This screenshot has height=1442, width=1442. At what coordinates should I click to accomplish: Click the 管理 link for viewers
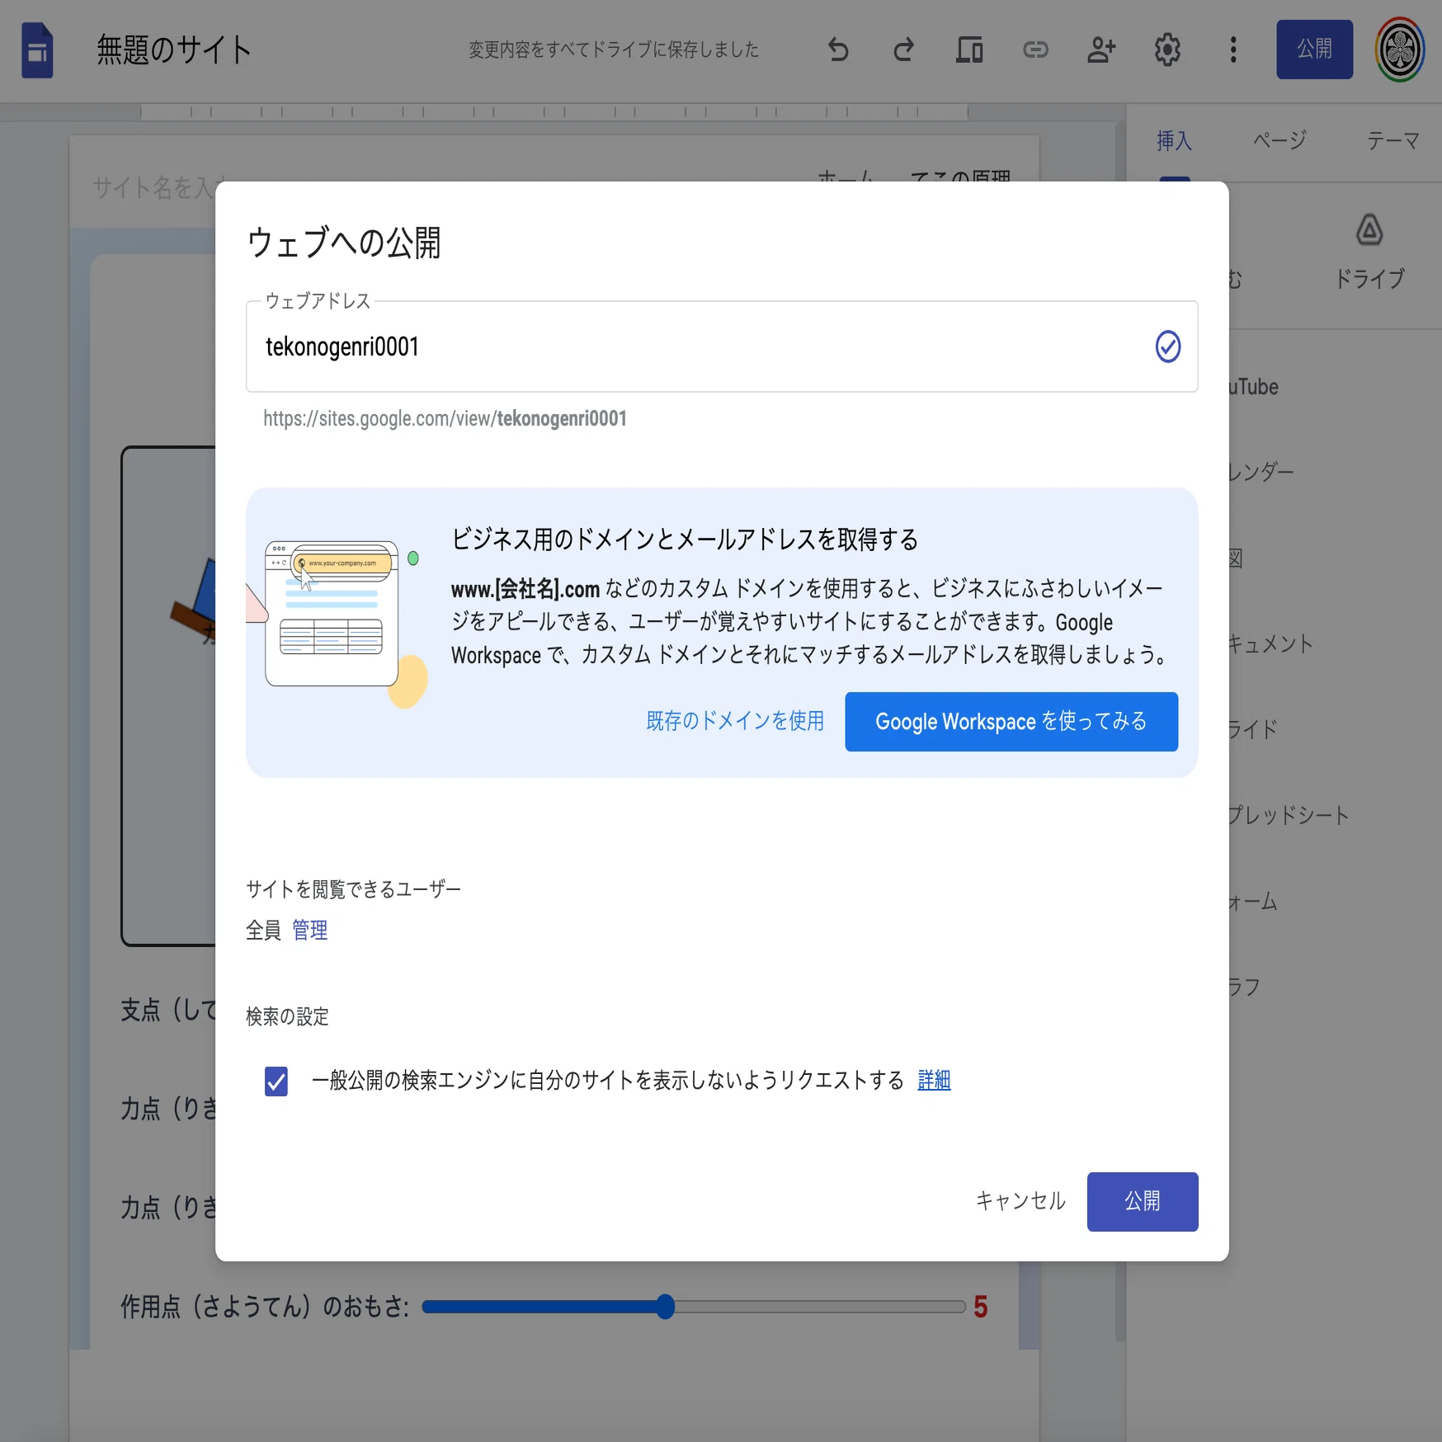click(310, 931)
